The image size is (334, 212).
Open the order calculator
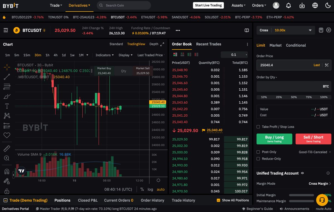click(x=321, y=30)
